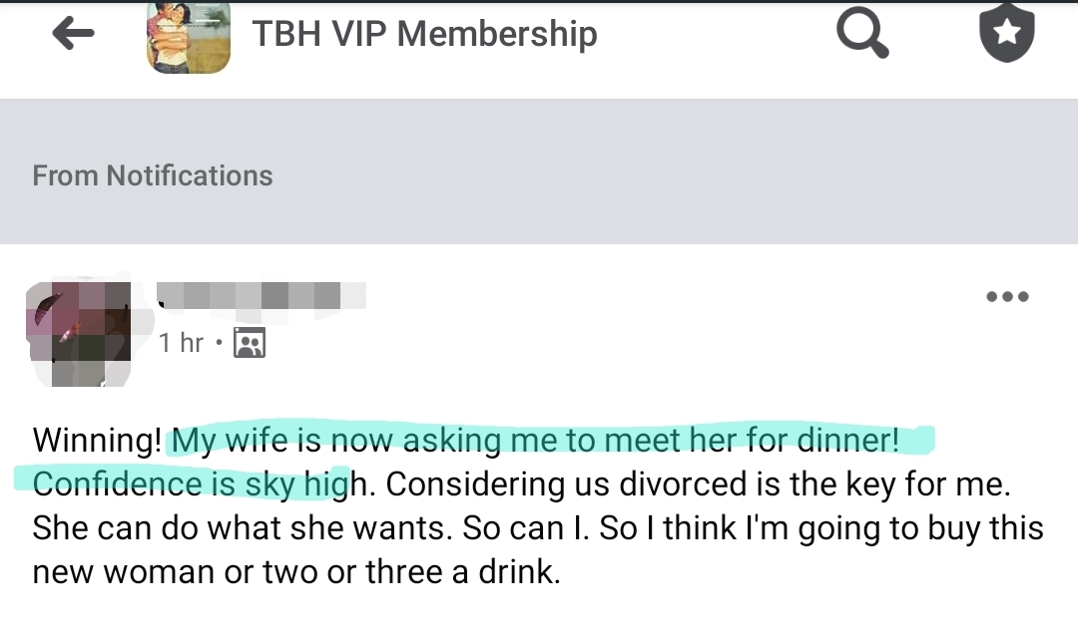
Task: Click the "1 hr" post timestamp
Action: click(181, 343)
